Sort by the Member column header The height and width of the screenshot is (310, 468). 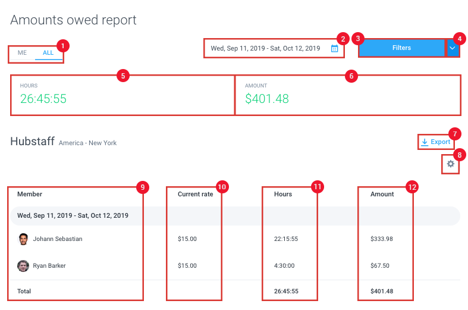coord(30,194)
